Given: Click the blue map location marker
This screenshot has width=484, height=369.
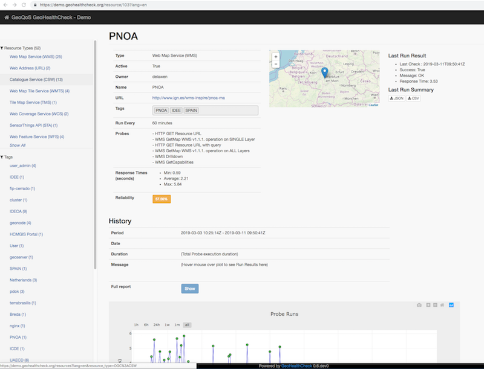Looking at the screenshot, I should click(x=324, y=72).
